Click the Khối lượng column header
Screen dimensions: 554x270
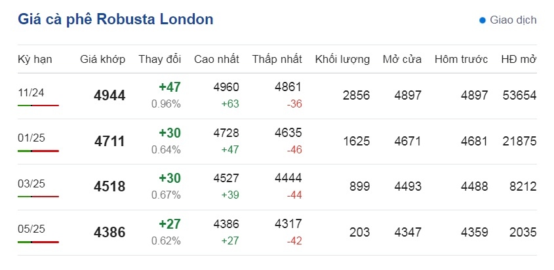[342, 59]
